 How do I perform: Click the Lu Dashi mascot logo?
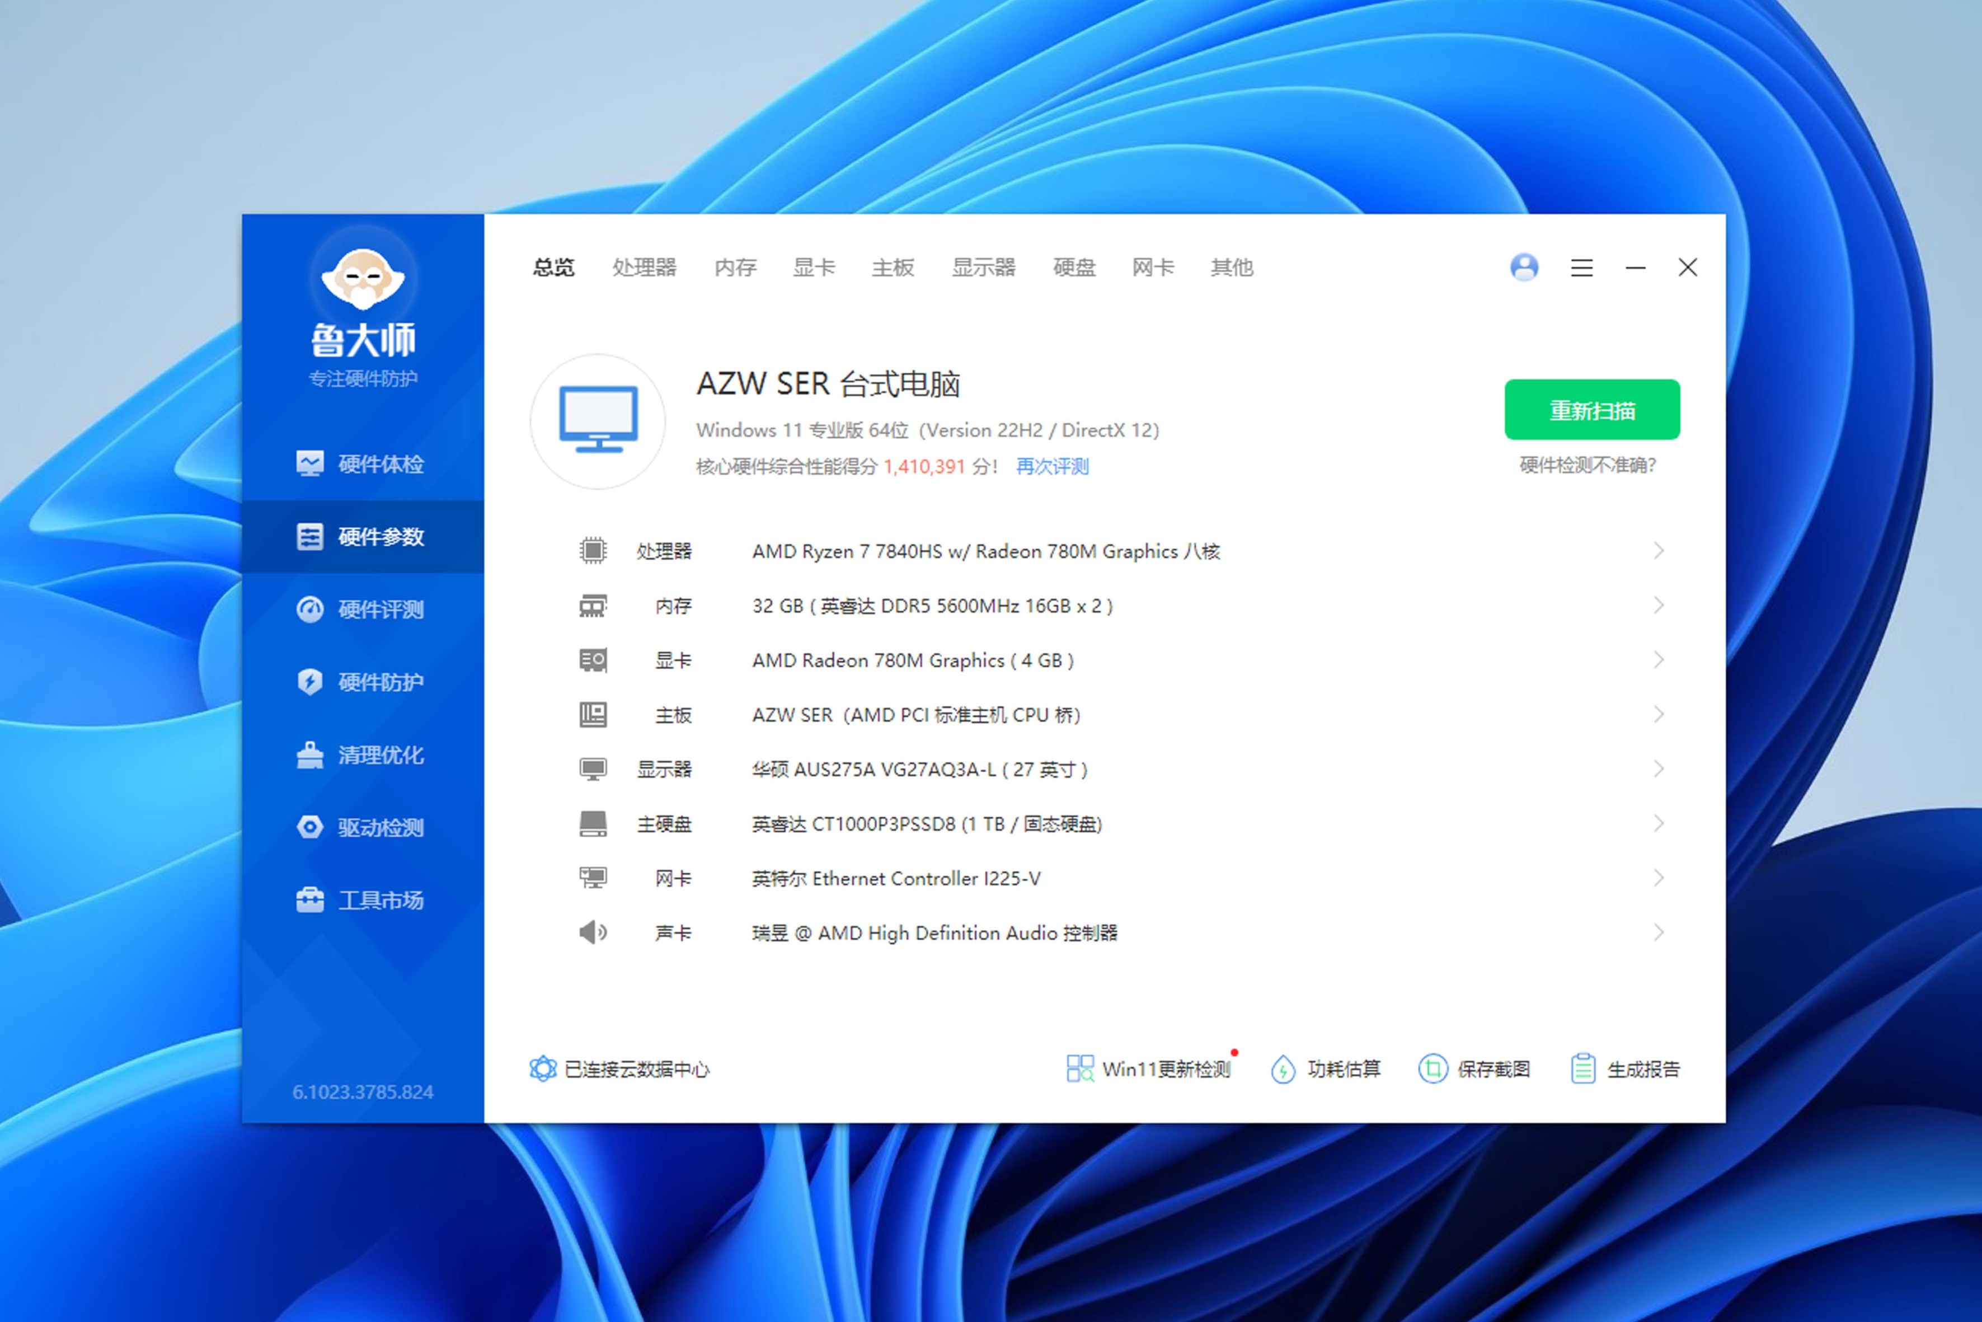pos(363,278)
